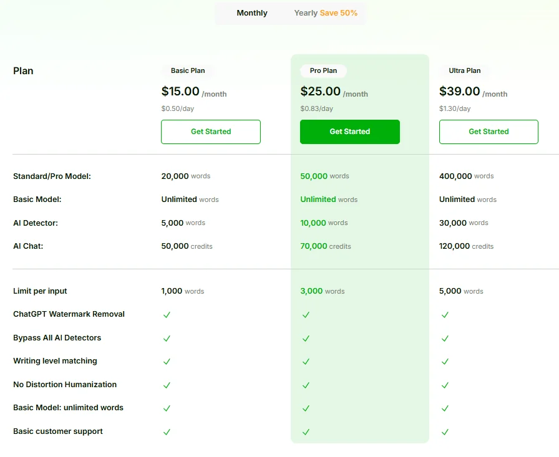Click the Ultra Plan No Distortion Humanization checkmark
The width and height of the screenshot is (559, 457).
tap(445, 385)
